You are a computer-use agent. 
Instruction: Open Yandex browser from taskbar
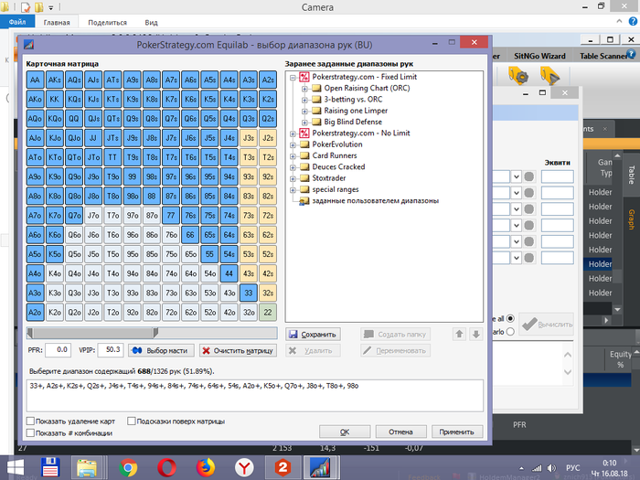[x=244, y=468]
